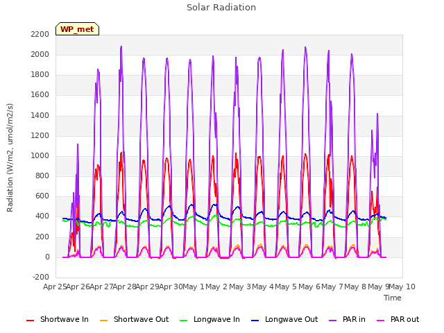Click the red Shortwave In legend swatch
Image resolution: width=444 pixels, height=333 pixels.
pos(30,321)
